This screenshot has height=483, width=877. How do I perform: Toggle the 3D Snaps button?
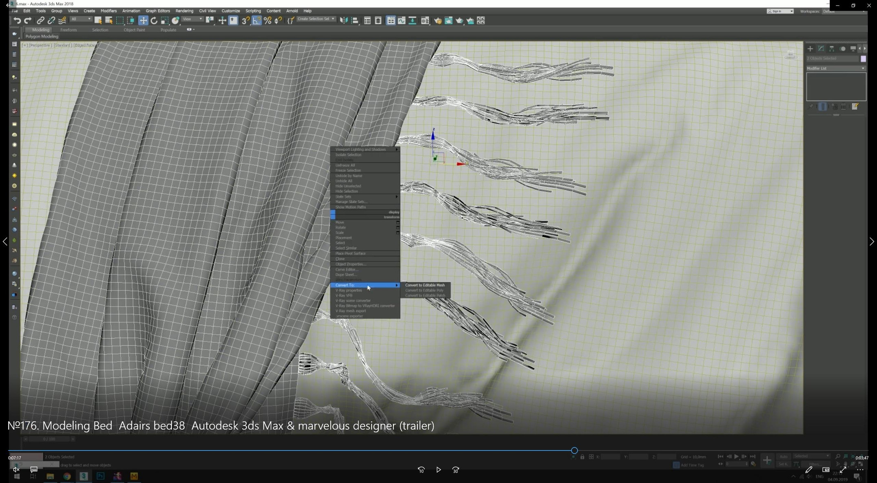click(246, 20)
